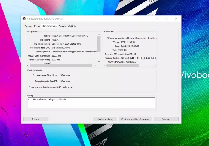Click the right arrow in the Sterowniki scrollbar
Screen dimensions: 209x146
[155, 66]
